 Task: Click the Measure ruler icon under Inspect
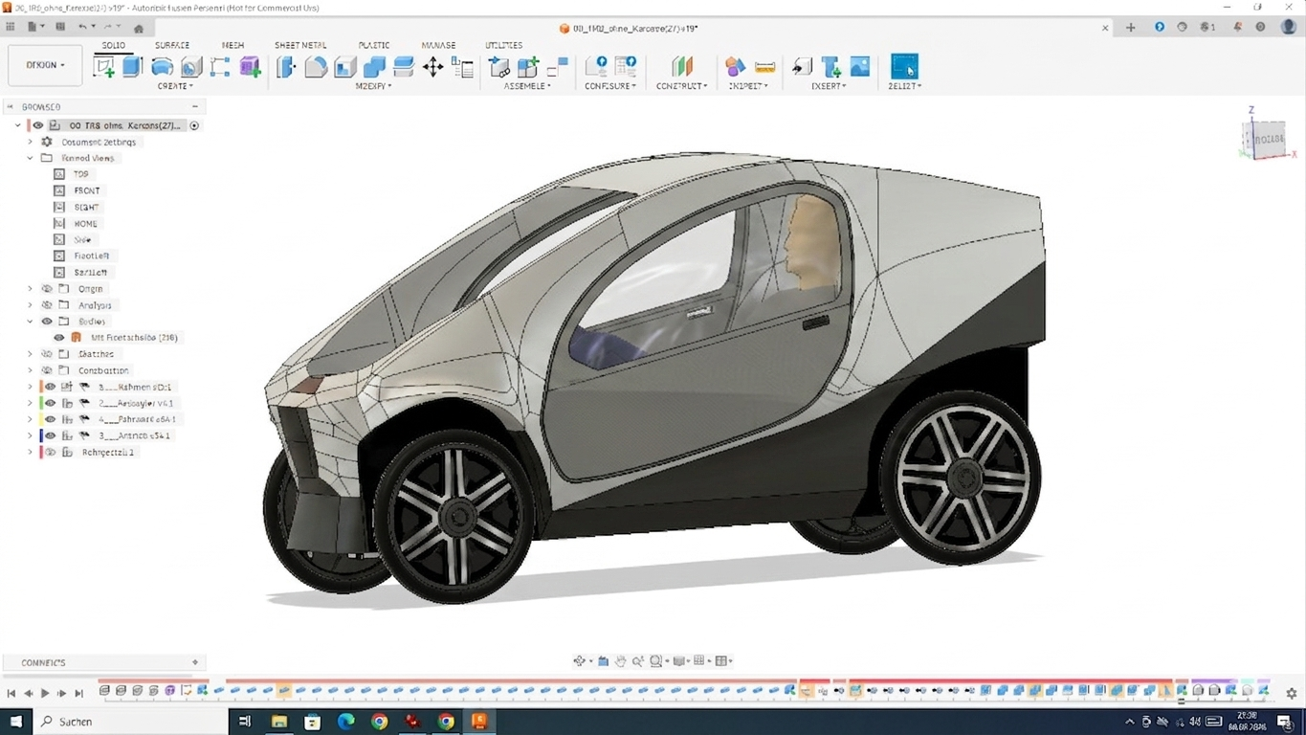764,67
